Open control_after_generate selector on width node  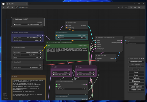61,75
